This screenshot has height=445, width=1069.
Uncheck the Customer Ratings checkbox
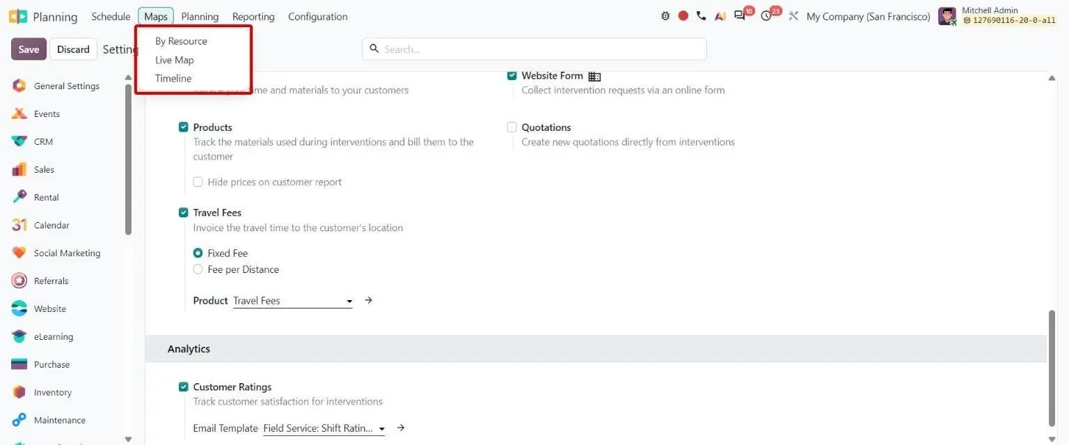click(x=184, y=387)
